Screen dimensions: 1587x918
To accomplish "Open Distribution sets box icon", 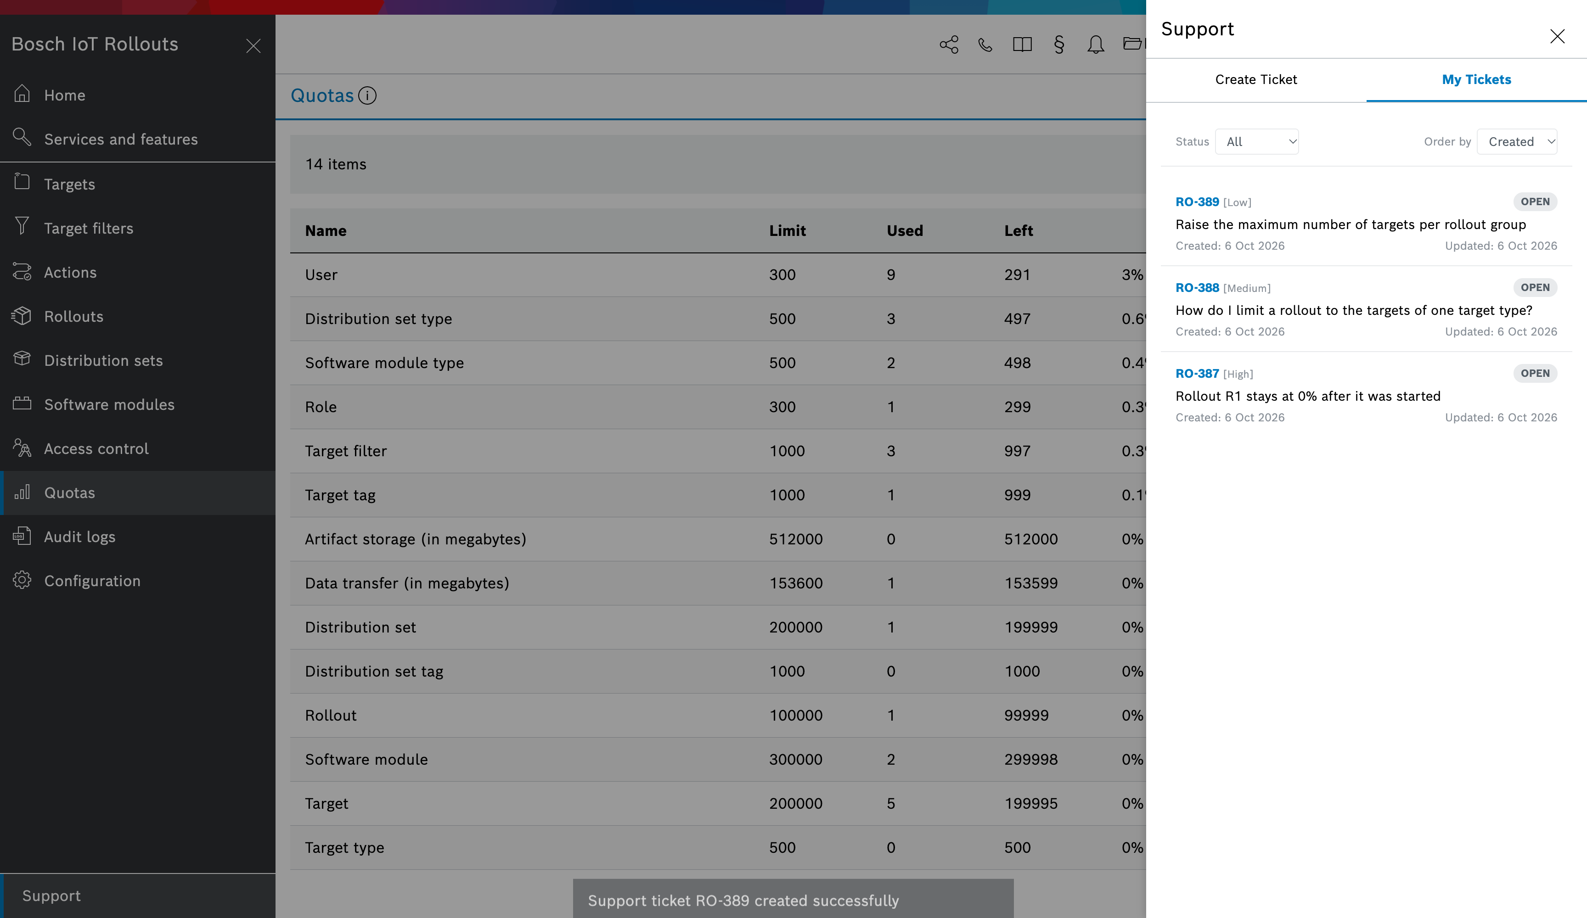I will [22, 358].
